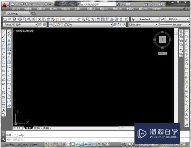Pick the Erase tool
191x148 pixels.
(9, 32)
